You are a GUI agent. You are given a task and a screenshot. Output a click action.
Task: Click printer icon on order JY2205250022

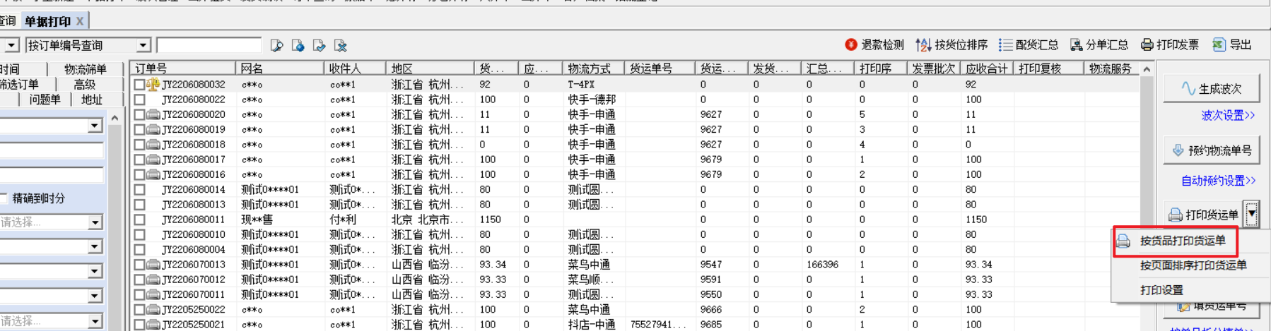click(153, 310)
